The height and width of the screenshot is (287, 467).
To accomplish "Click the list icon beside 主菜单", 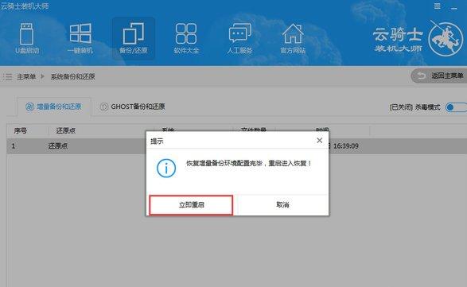I will (x=7, y=77).
